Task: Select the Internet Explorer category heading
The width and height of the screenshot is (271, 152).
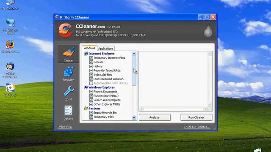Action: coord(101,54)
